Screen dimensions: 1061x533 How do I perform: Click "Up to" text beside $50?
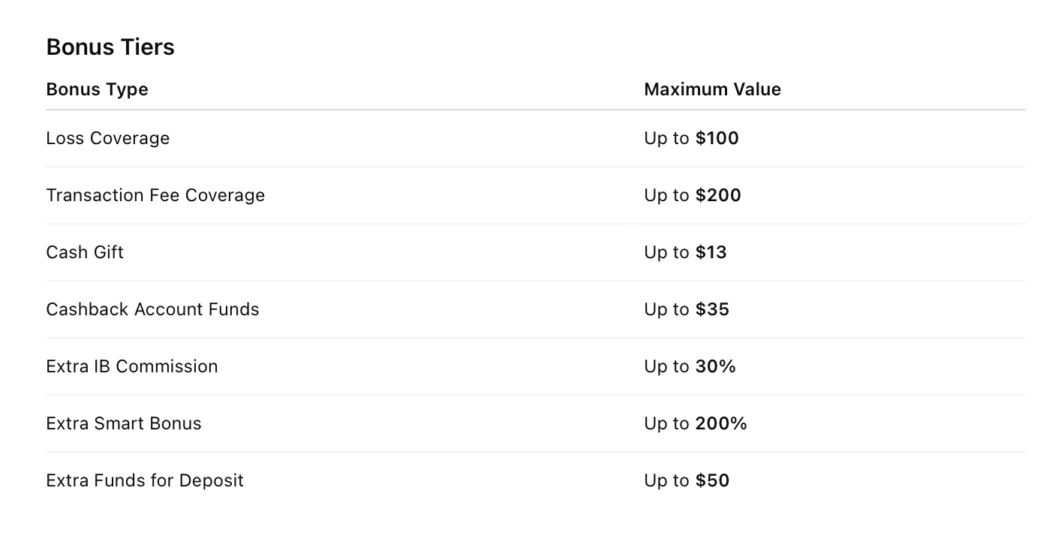click(666, 480)
